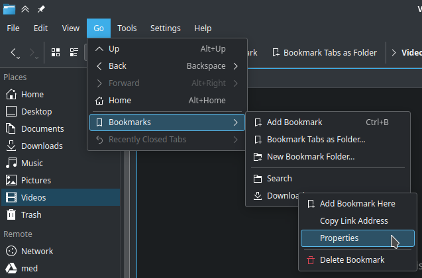Select the Bookmarks submenu entry

coord(167,122)
